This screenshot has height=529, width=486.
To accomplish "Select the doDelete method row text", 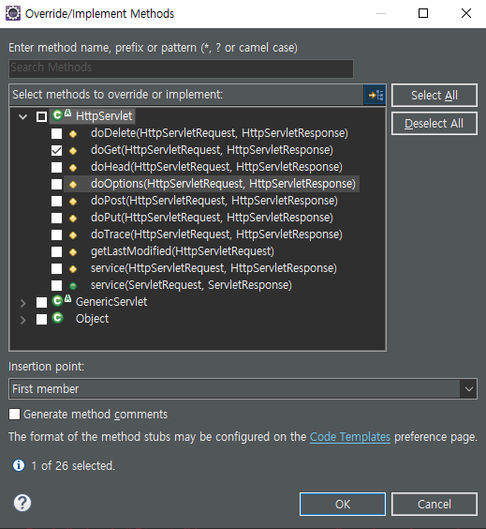I will coord(219,133).
